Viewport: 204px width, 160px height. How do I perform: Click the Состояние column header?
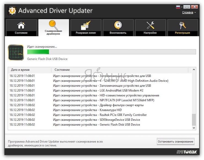tap(120, 70)
